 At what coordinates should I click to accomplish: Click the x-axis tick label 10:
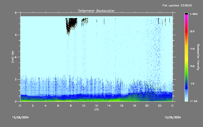[84, 106]
